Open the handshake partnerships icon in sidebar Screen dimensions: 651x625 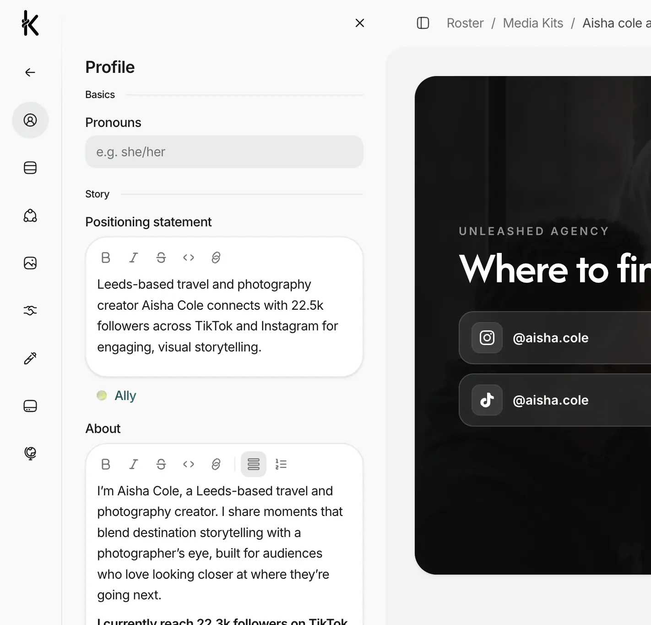click(30, 311)
